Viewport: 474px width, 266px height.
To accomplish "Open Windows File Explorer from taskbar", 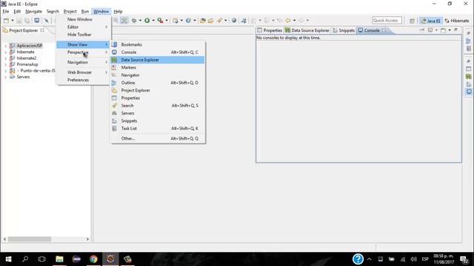I will pos(59,259).
